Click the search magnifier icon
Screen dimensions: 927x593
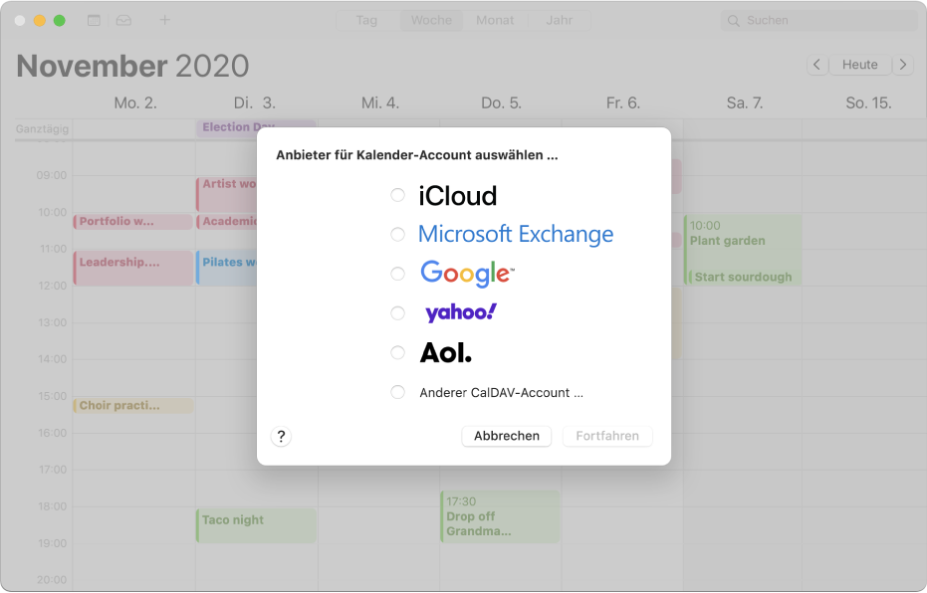point(733,21)
